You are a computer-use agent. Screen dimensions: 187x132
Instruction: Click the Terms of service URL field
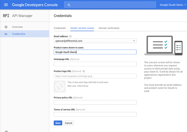pyautogui.click(x=95, y=114)
